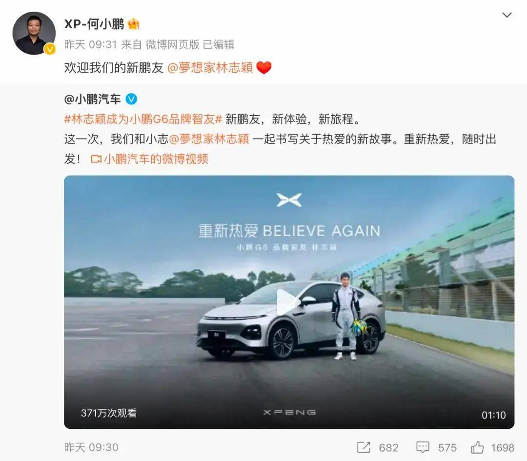The image size is (527, 461).
Task: Open the post options chevron menu
Action: point(507,15)
